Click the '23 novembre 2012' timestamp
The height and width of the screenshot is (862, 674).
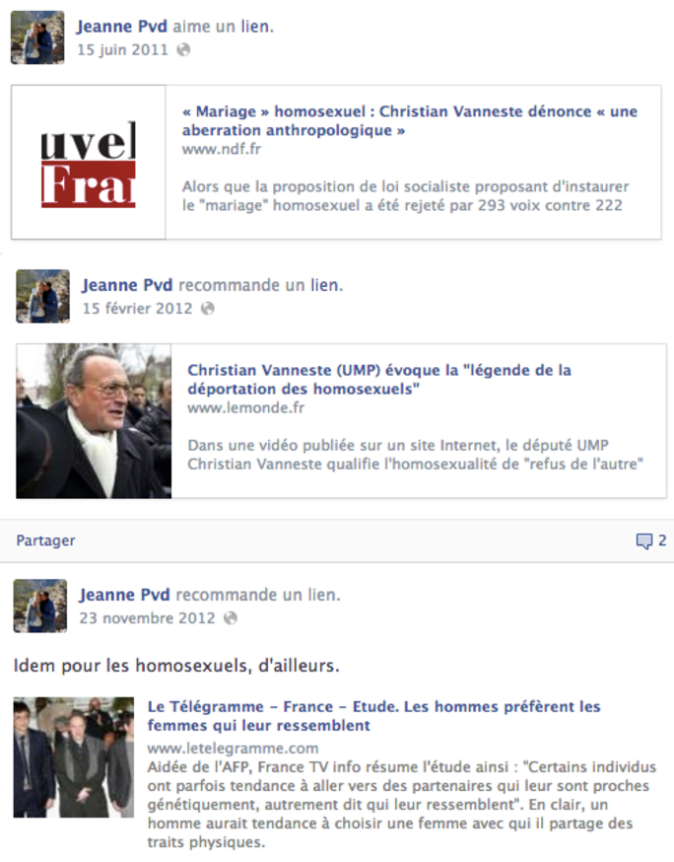tap(147, 618)
